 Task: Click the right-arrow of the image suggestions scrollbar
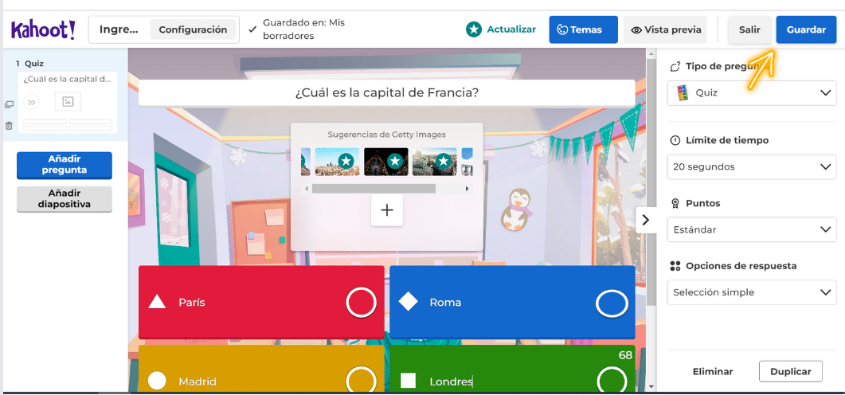coord(467,189)
